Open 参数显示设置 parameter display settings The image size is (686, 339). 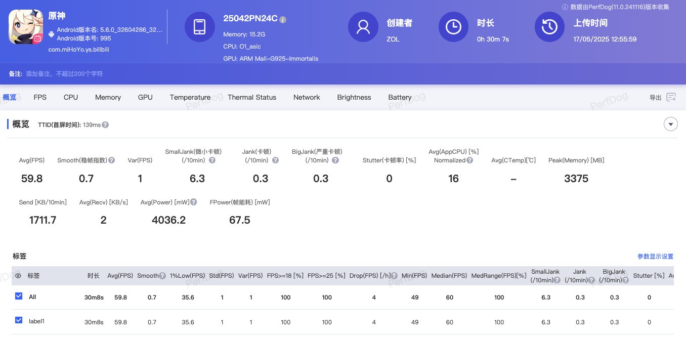pos(655,257)
